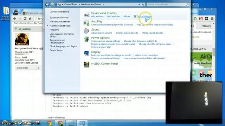Open the address bar history dropdown arrow
The width and height of the screenshot is (225, 126).
click(139, 5)
